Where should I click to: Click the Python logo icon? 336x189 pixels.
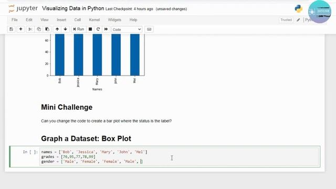click(x=299, y=9)
